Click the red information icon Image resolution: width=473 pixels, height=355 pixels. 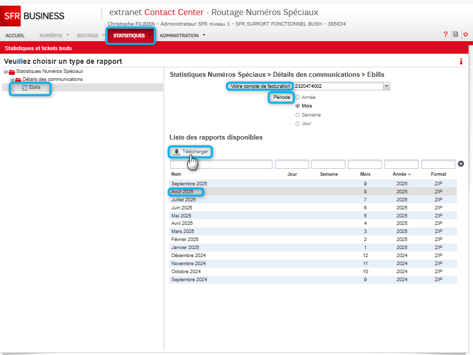[461, 62]
